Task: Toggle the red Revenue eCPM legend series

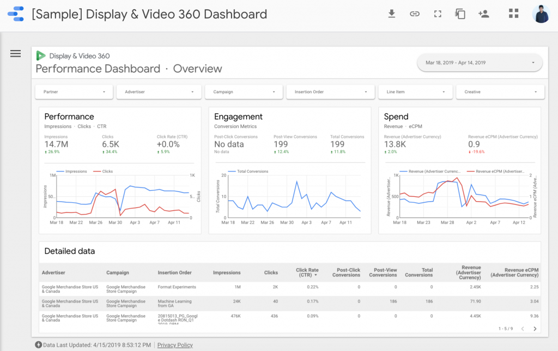Action: point(495,171)
